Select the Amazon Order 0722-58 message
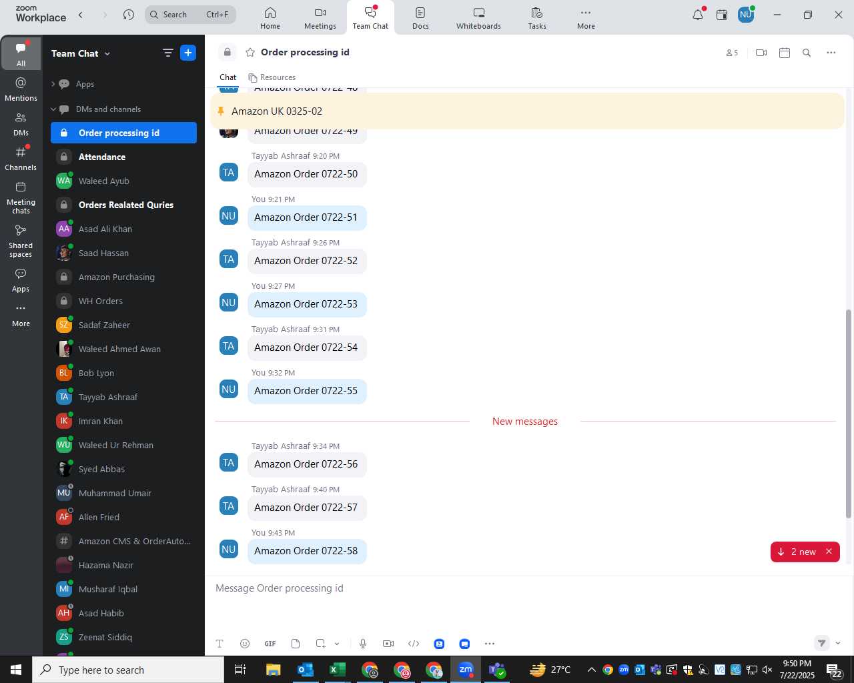Image resolution: width=854 pixels, height=683 pixels. (x=306, y=551)
